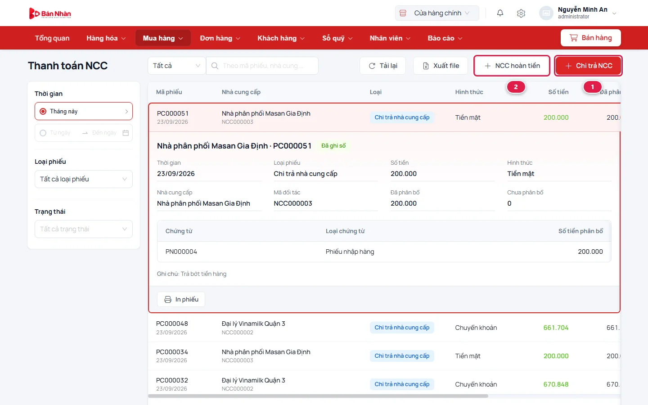The height and width of the screenshot is (405, 648).
Task: Expand the Tháng này period chevron
Action: click(x=126, y=111)
